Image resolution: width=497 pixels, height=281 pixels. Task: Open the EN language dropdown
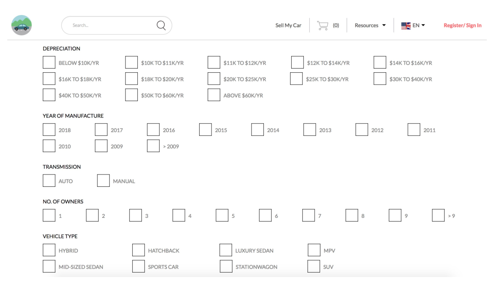tap(419, 25)
